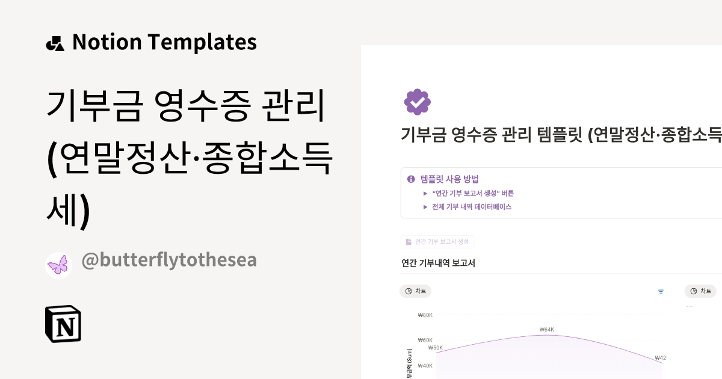722x379 pixels.
Task: Open the @butterflytothesea creator profile link
Action: tap(168, 260)
